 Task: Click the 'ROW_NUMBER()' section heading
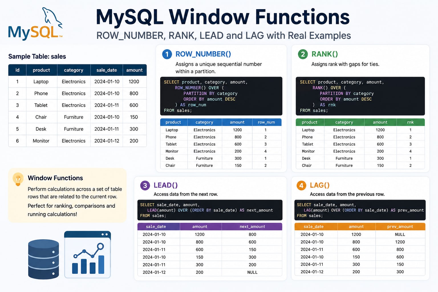coord(203,54)
